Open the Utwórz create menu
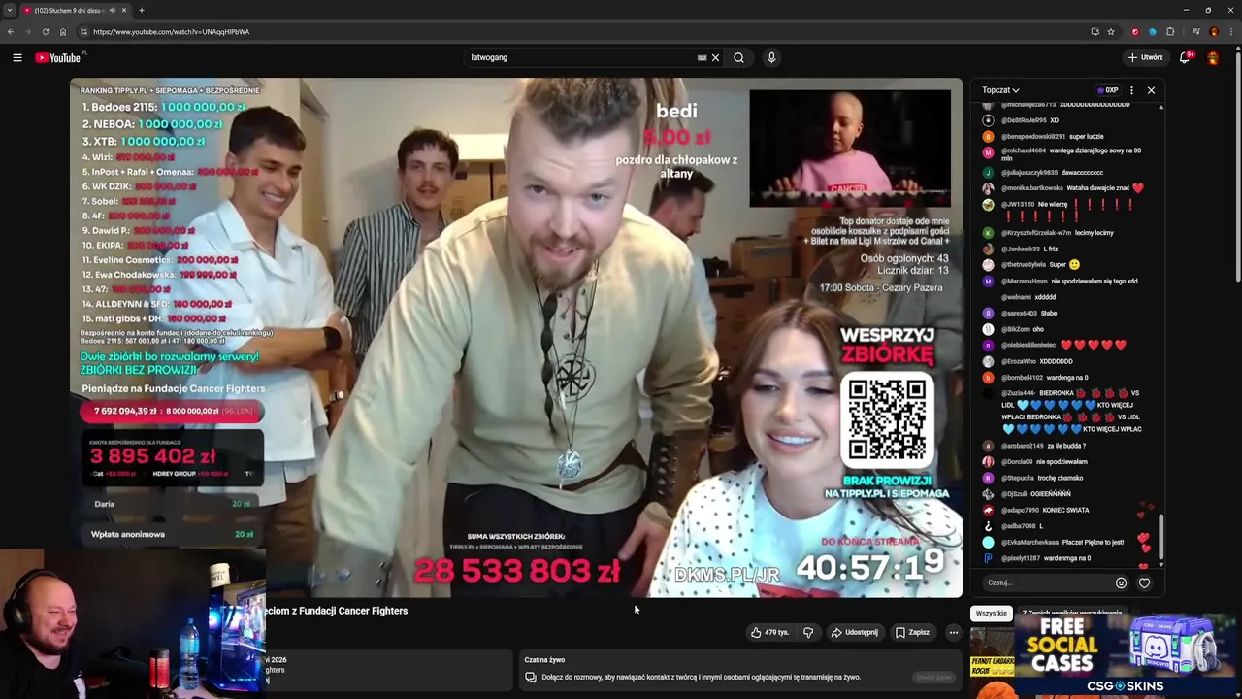Viewport: 1242px width, 699px height. pos(1145,57)
